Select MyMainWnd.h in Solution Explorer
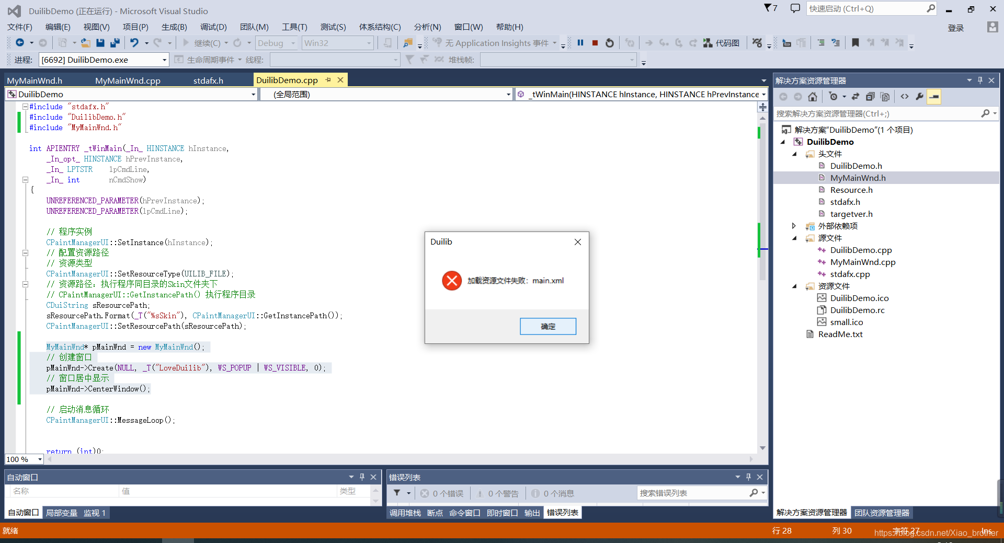The height and width of the screenshot is (543, 1004). pyautogui.click(x=858, y=178)
